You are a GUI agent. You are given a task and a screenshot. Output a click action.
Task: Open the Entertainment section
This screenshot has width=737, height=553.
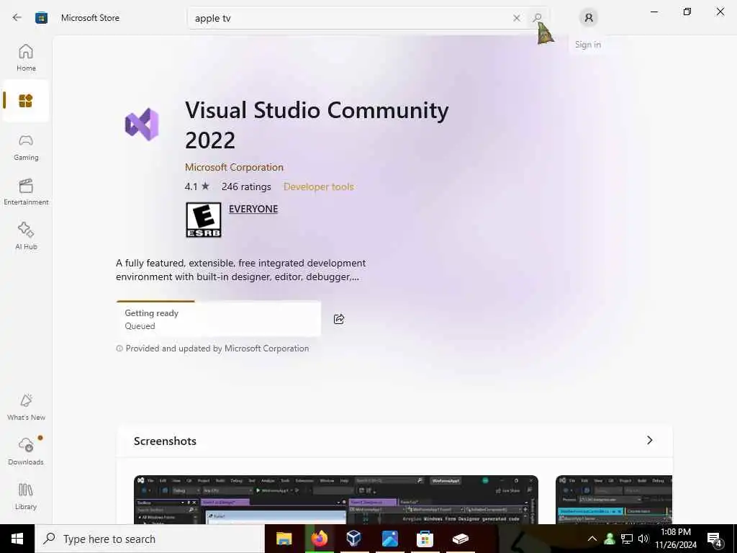point(26,192)
